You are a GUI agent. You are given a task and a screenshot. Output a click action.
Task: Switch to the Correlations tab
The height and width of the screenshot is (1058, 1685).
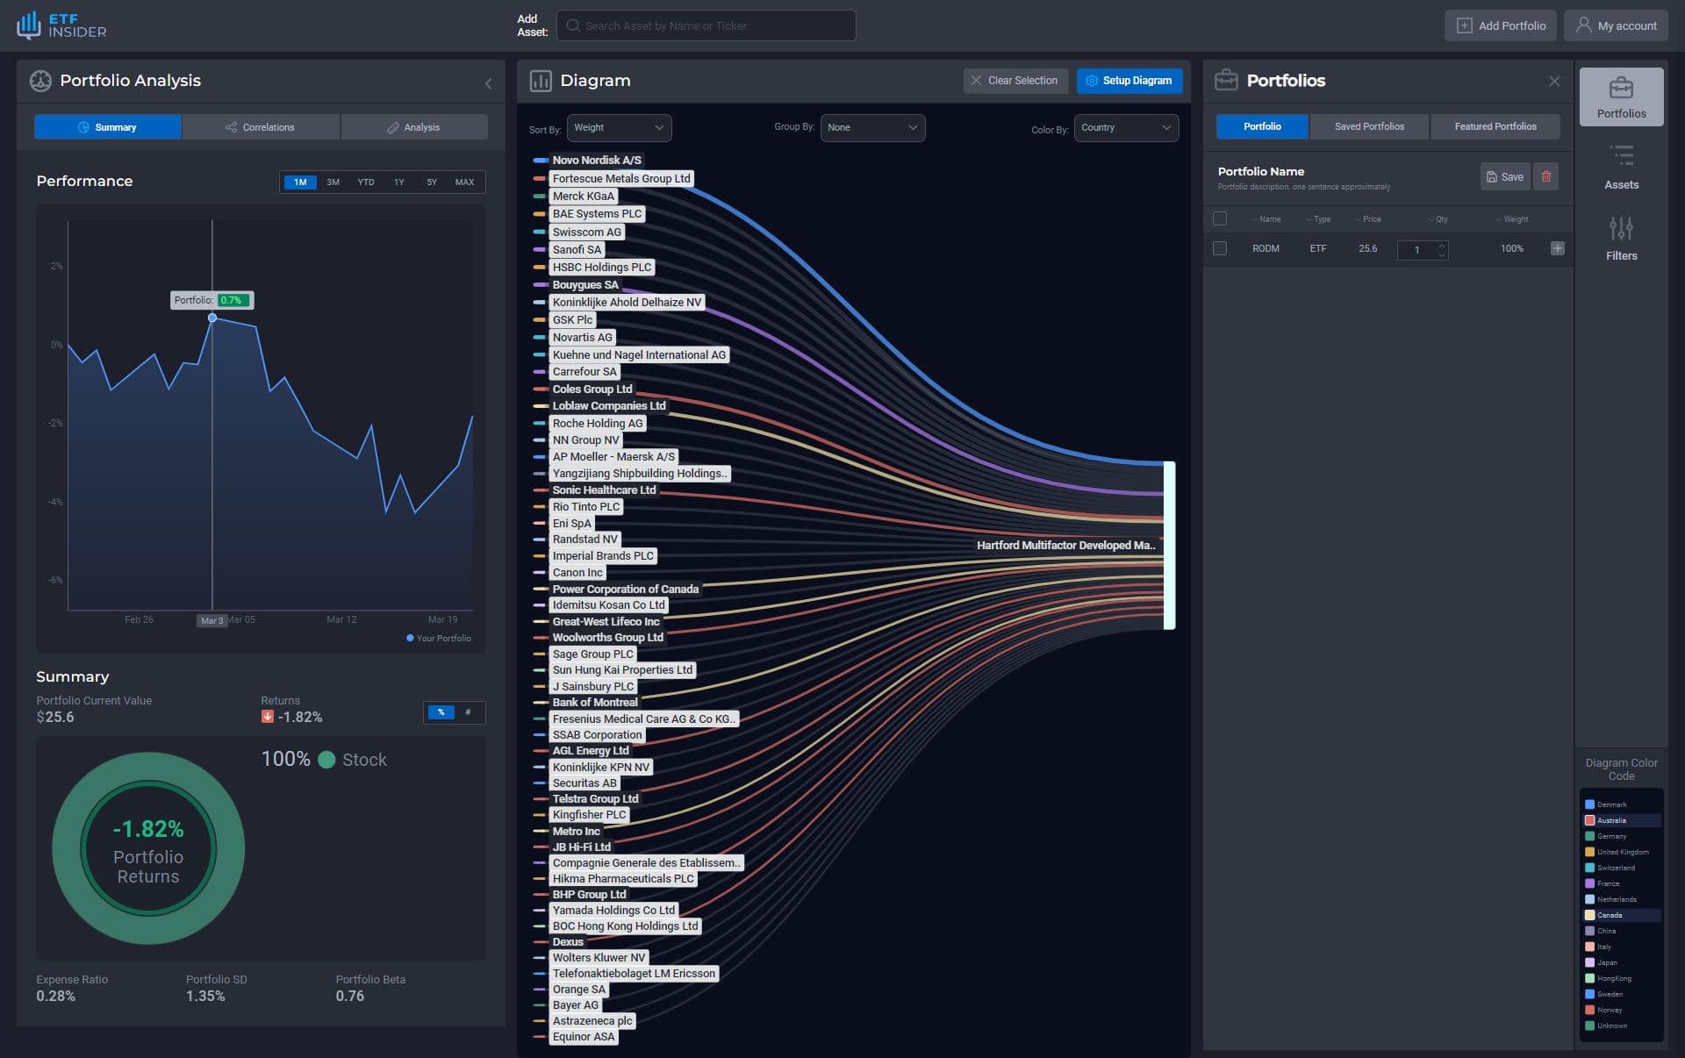(x=260, y=127)
